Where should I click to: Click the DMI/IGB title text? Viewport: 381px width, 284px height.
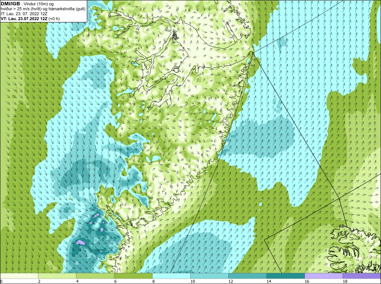click(10, 4)
